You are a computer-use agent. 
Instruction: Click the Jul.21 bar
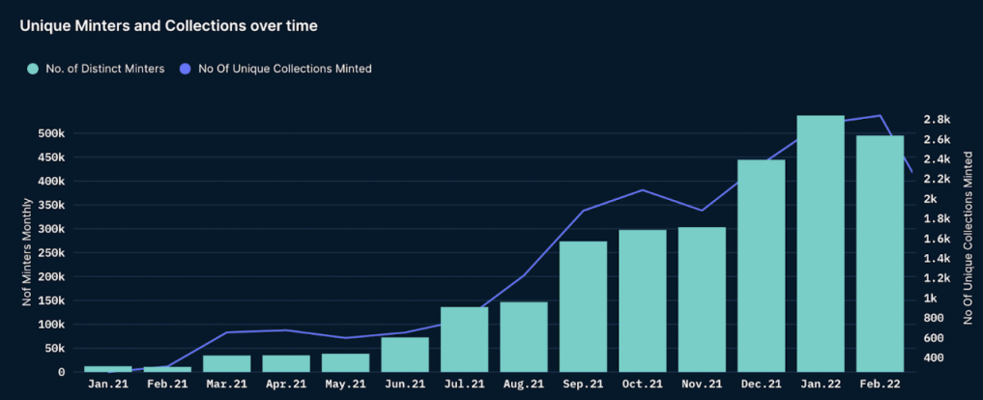point(464,339)
